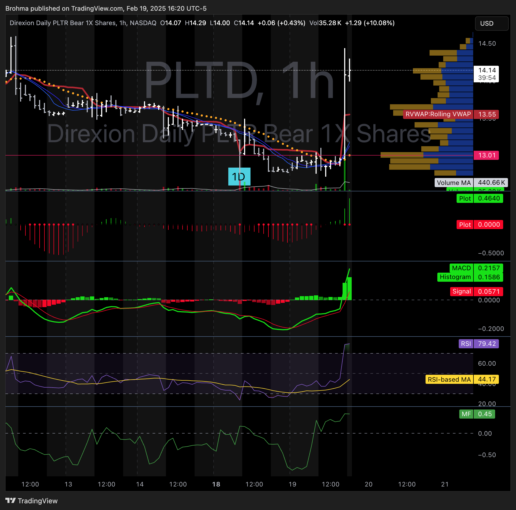Click the 20 date axis label

pyautogui.click(x=369, y=484)
